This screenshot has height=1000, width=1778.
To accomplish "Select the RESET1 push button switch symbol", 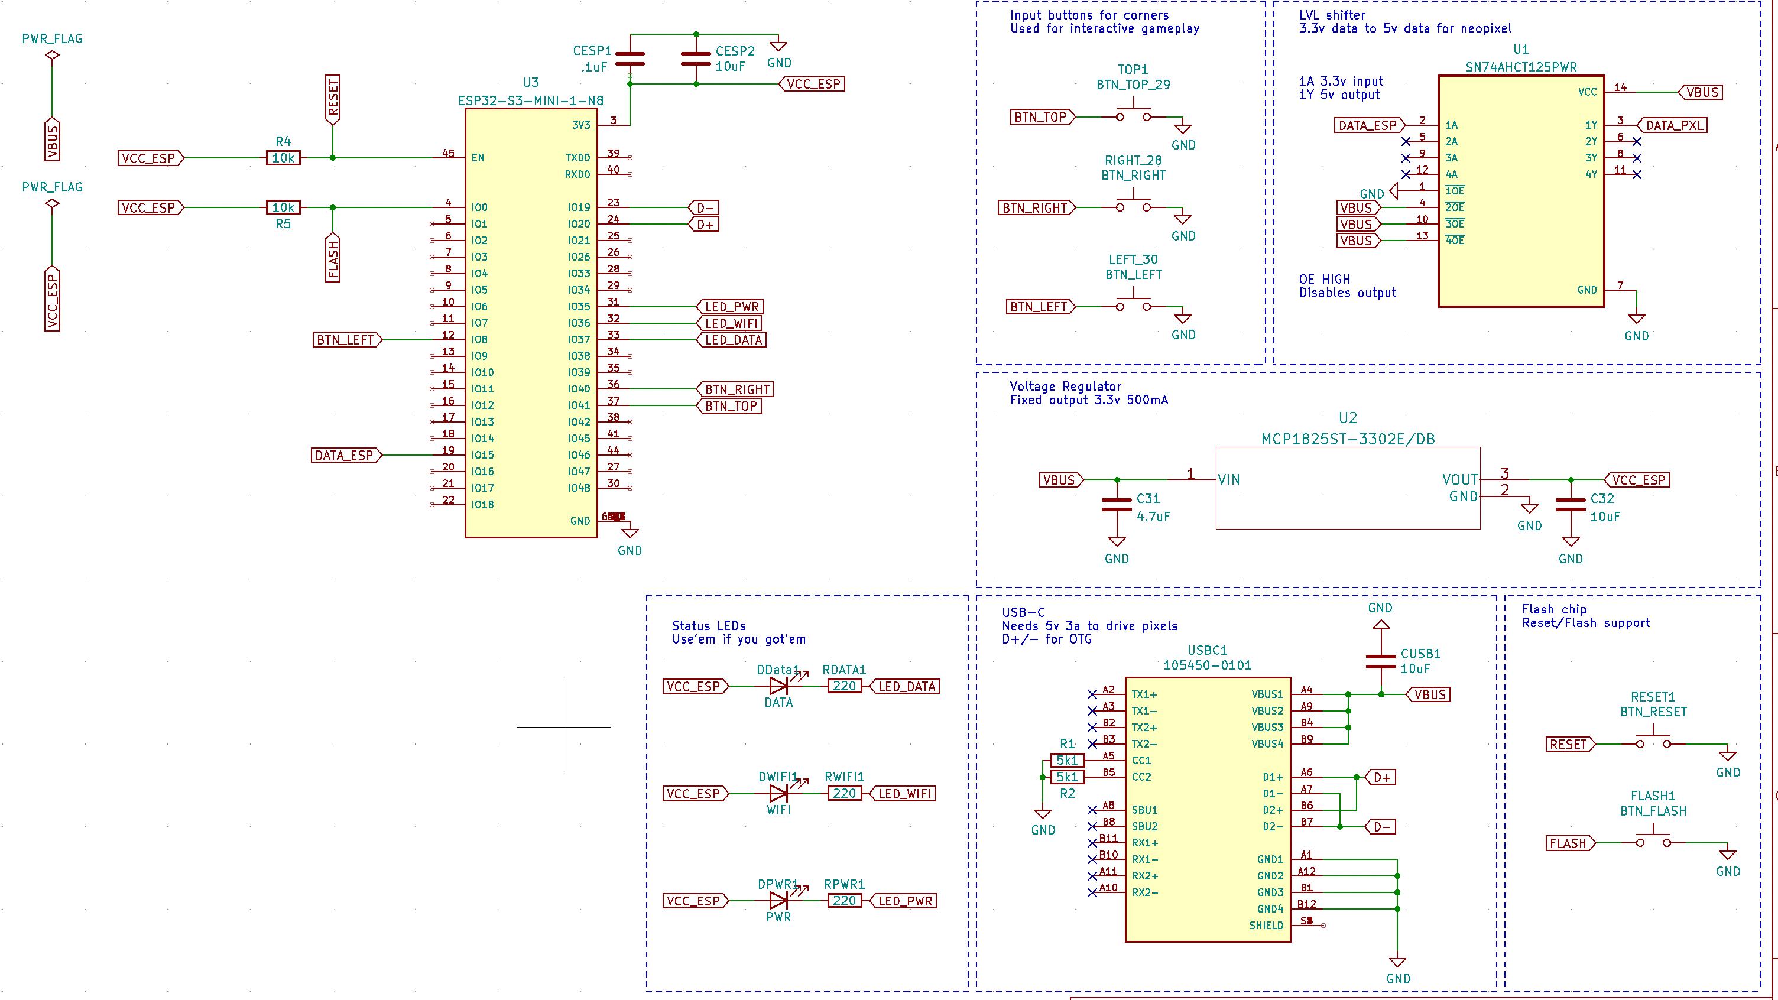I will (x=1653, y=741).
